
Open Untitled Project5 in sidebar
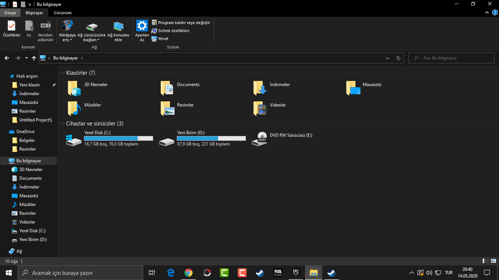(x=33, y=120)
